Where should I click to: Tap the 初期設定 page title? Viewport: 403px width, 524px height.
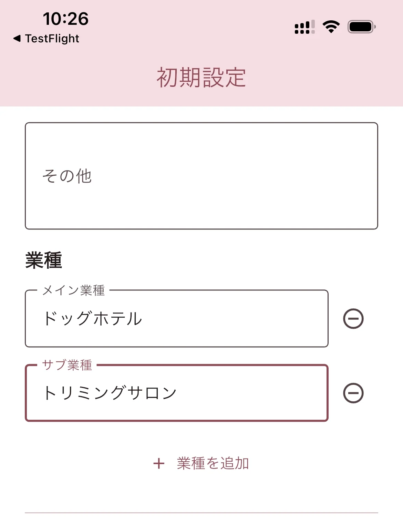click(x=201, y=78)
